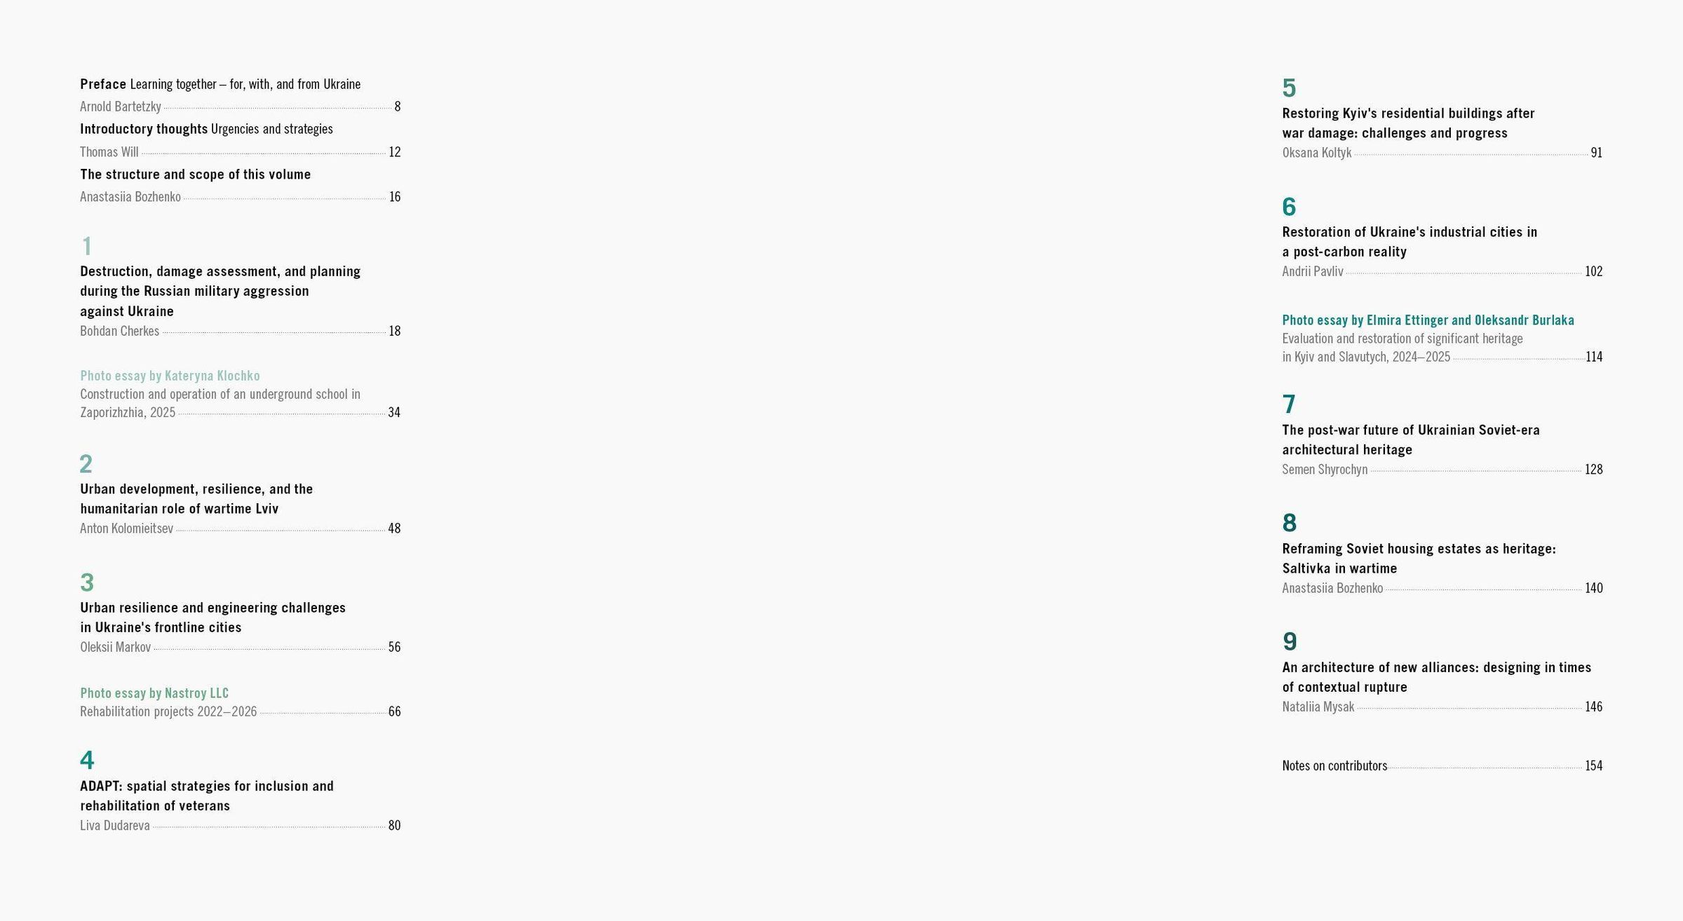Open Introductory thoughts Urgencies and strategies
1683x921 pixels.
[206, 129]
